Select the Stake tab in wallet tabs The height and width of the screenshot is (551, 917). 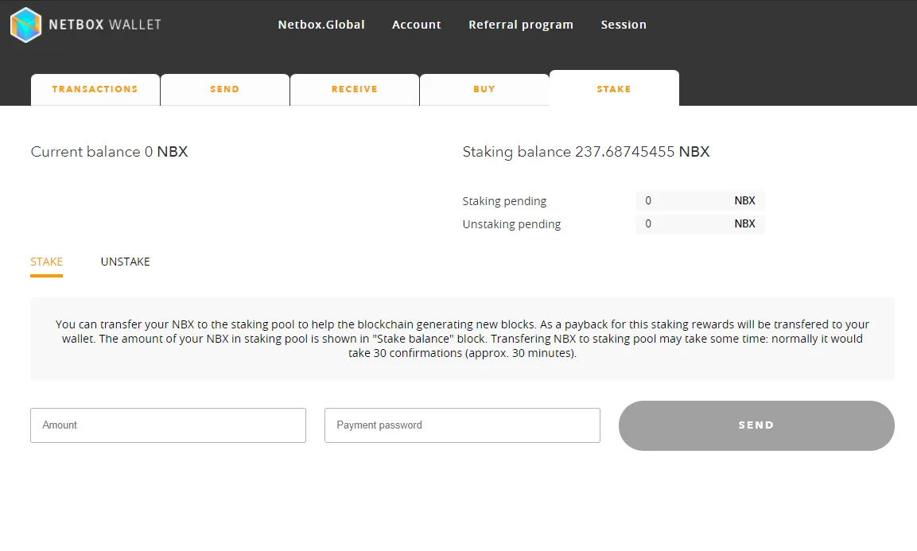pyautogui.click(x=614, y=88)
